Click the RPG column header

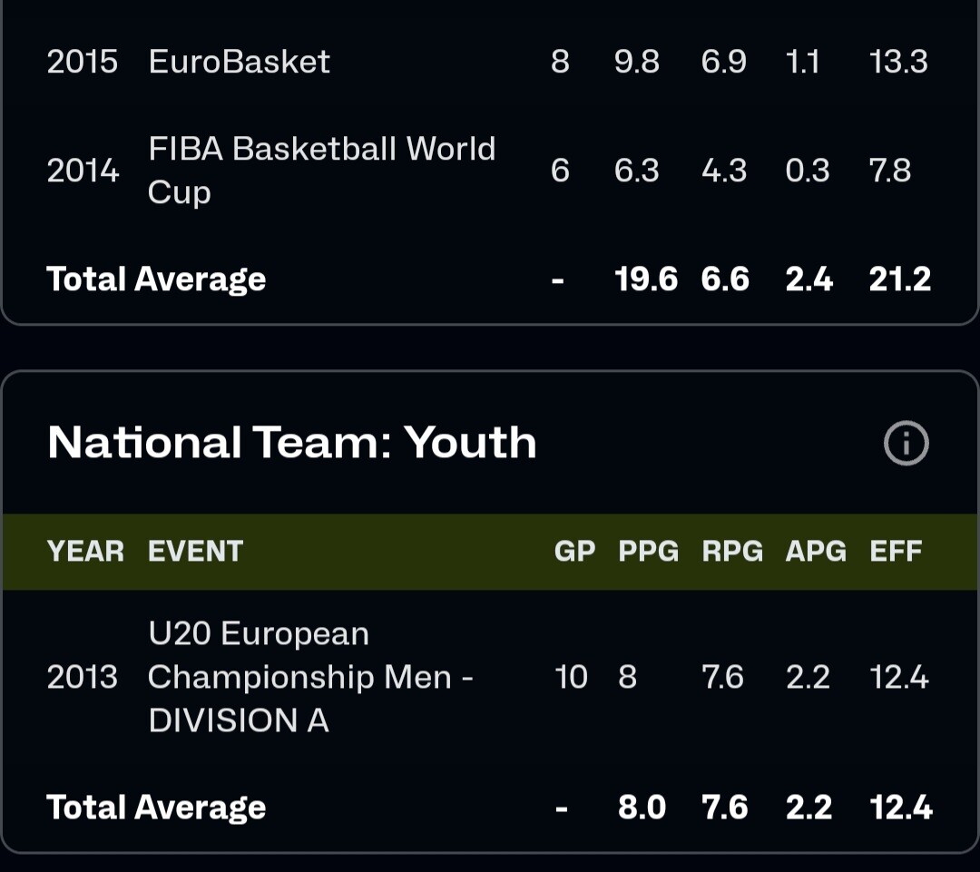(x=731, y=552)
